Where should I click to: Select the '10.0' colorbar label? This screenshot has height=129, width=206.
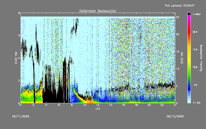(x=195, y=67)
